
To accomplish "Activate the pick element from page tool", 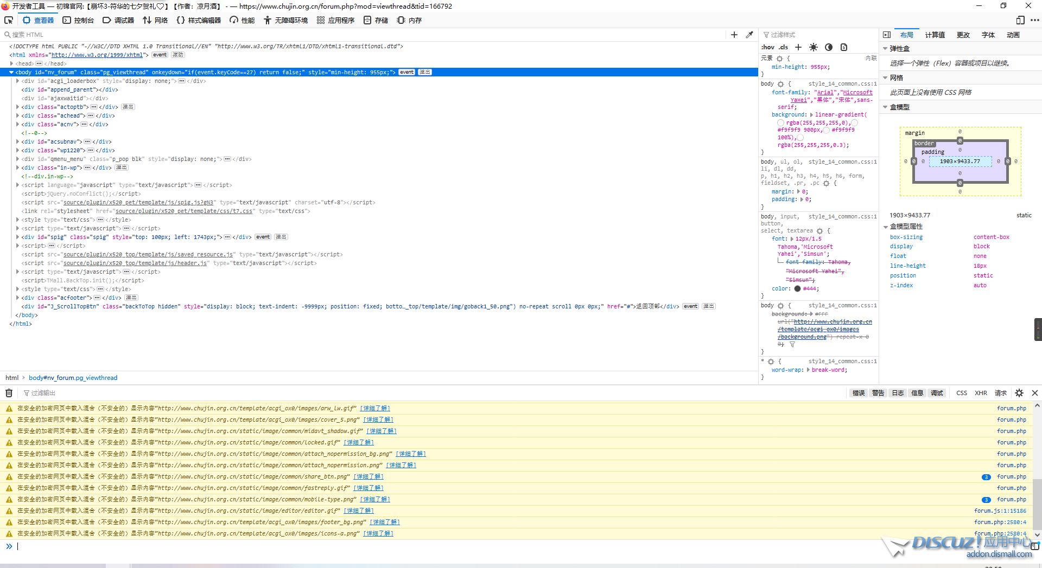I will (9, 20).
